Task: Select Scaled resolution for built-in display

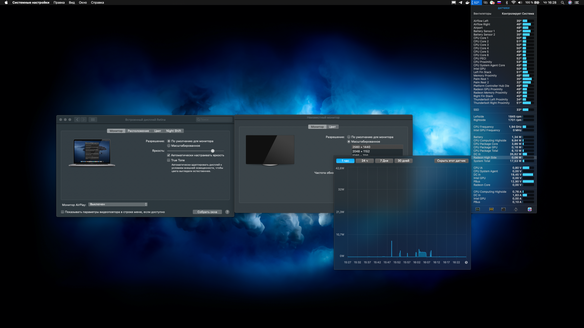Action: (x=169, y=146)
